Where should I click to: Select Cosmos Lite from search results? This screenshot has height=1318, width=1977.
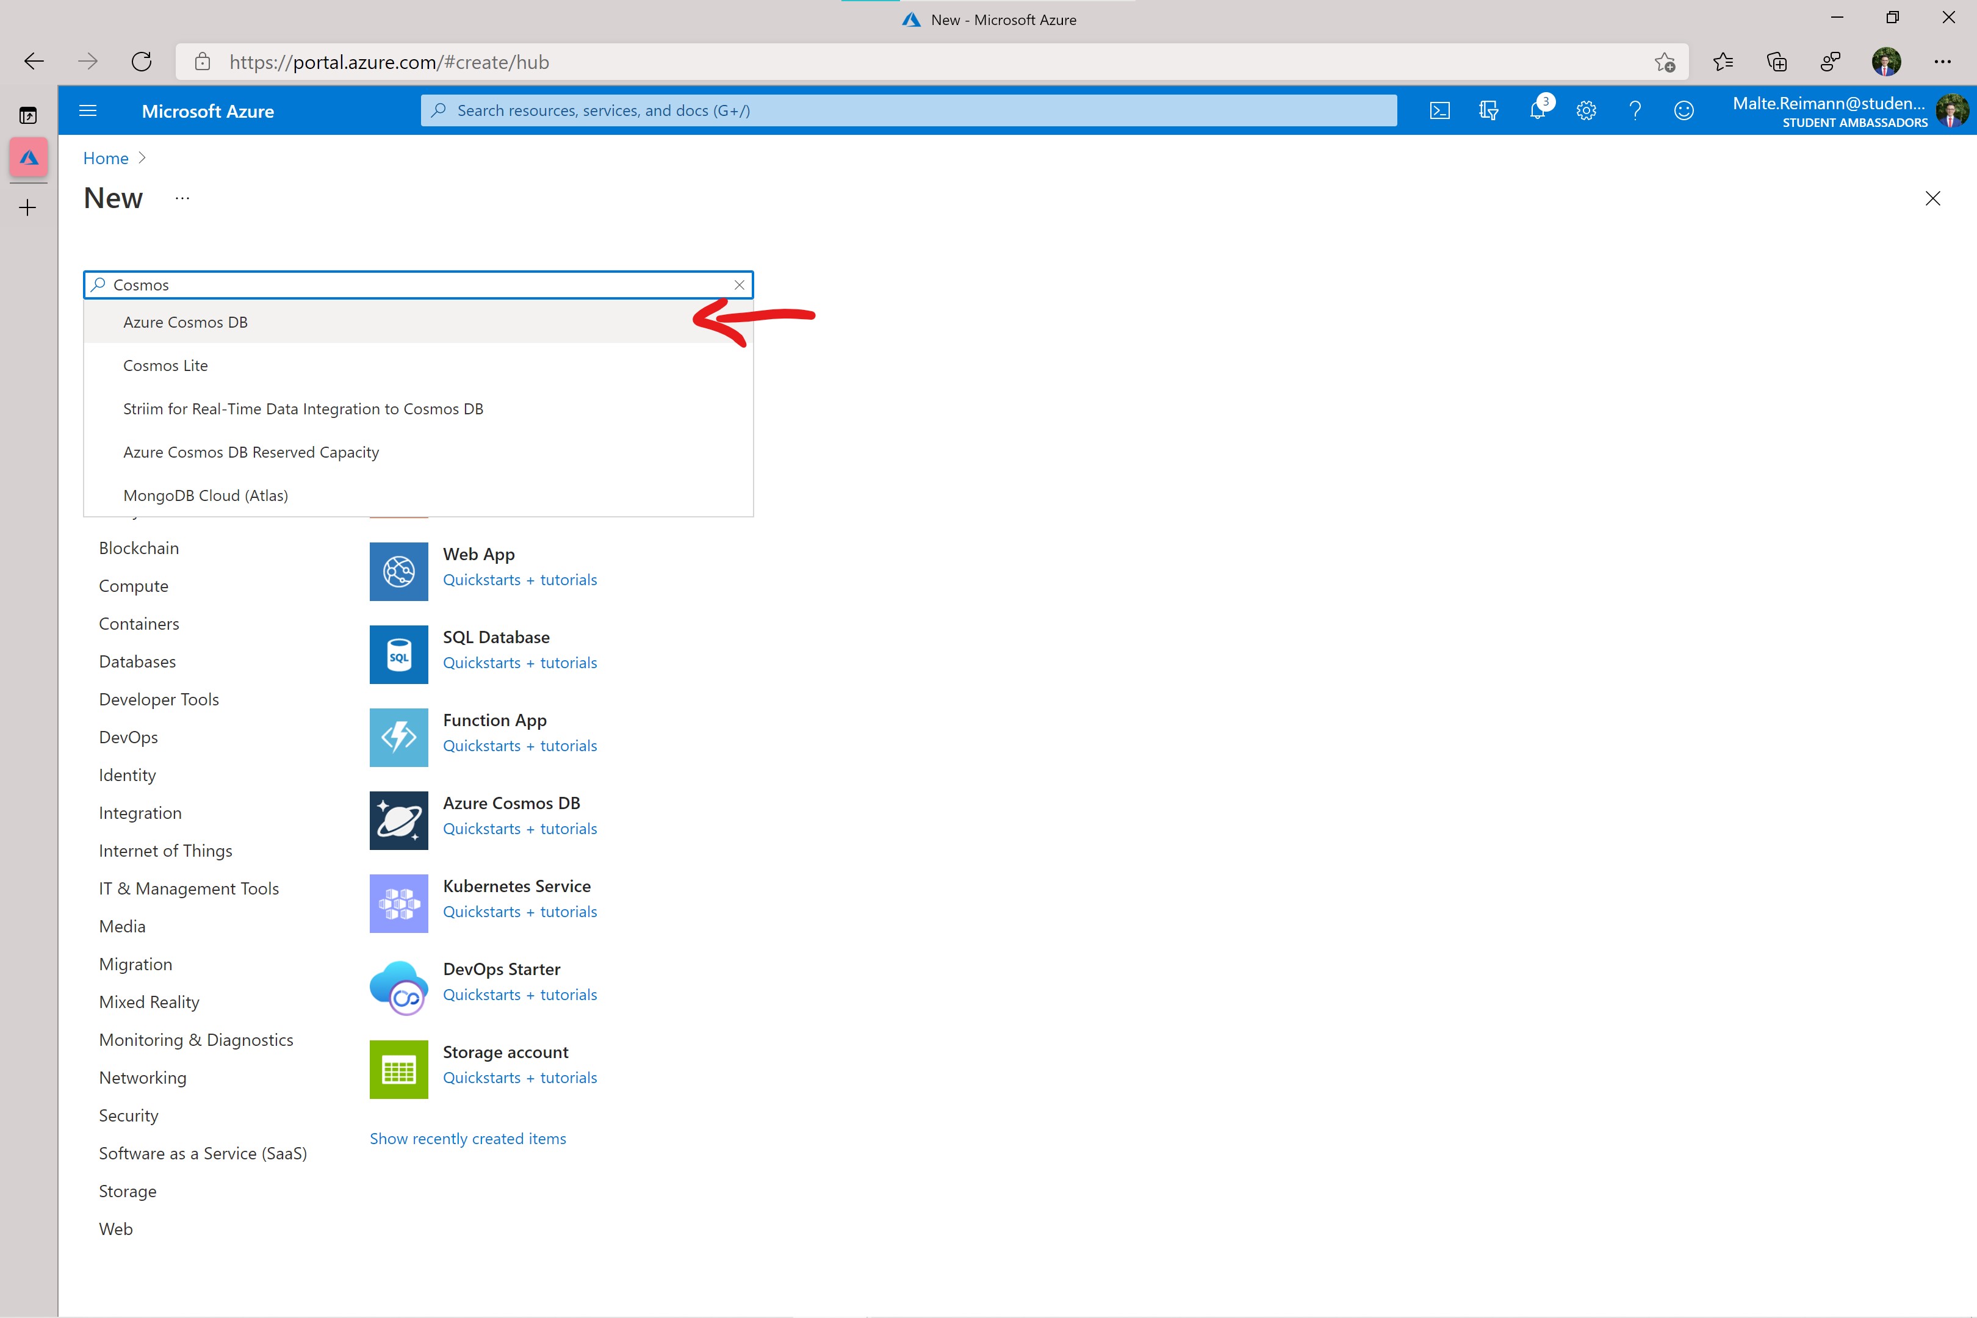tap(165, 365)
